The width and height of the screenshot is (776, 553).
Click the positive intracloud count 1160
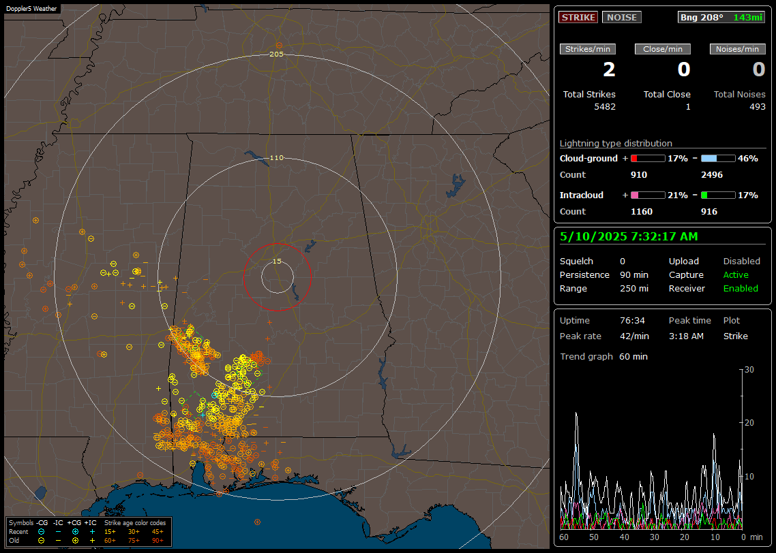point(642,212)
